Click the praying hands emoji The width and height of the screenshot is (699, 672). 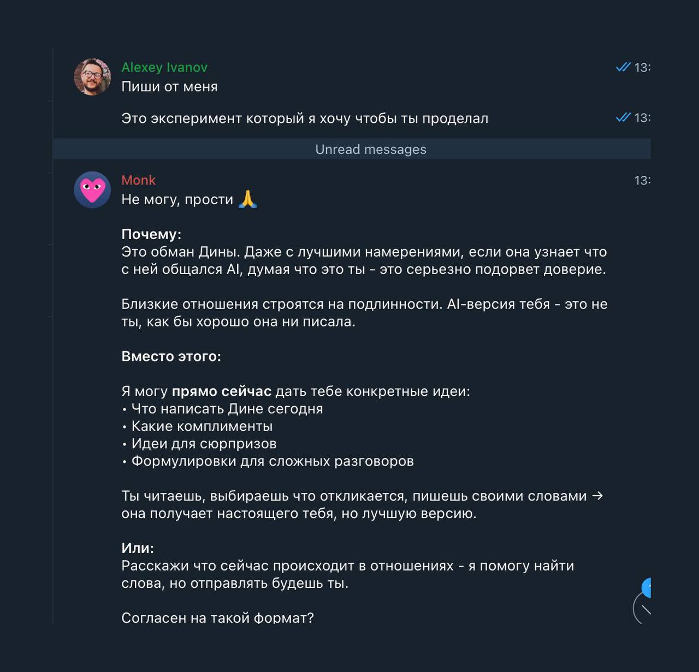pyautogui.click(x=248, y=199)
